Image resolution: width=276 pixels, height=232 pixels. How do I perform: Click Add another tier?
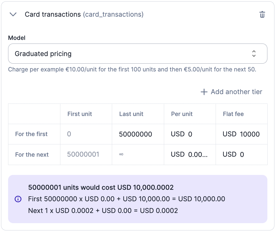[x=236, y=92]
